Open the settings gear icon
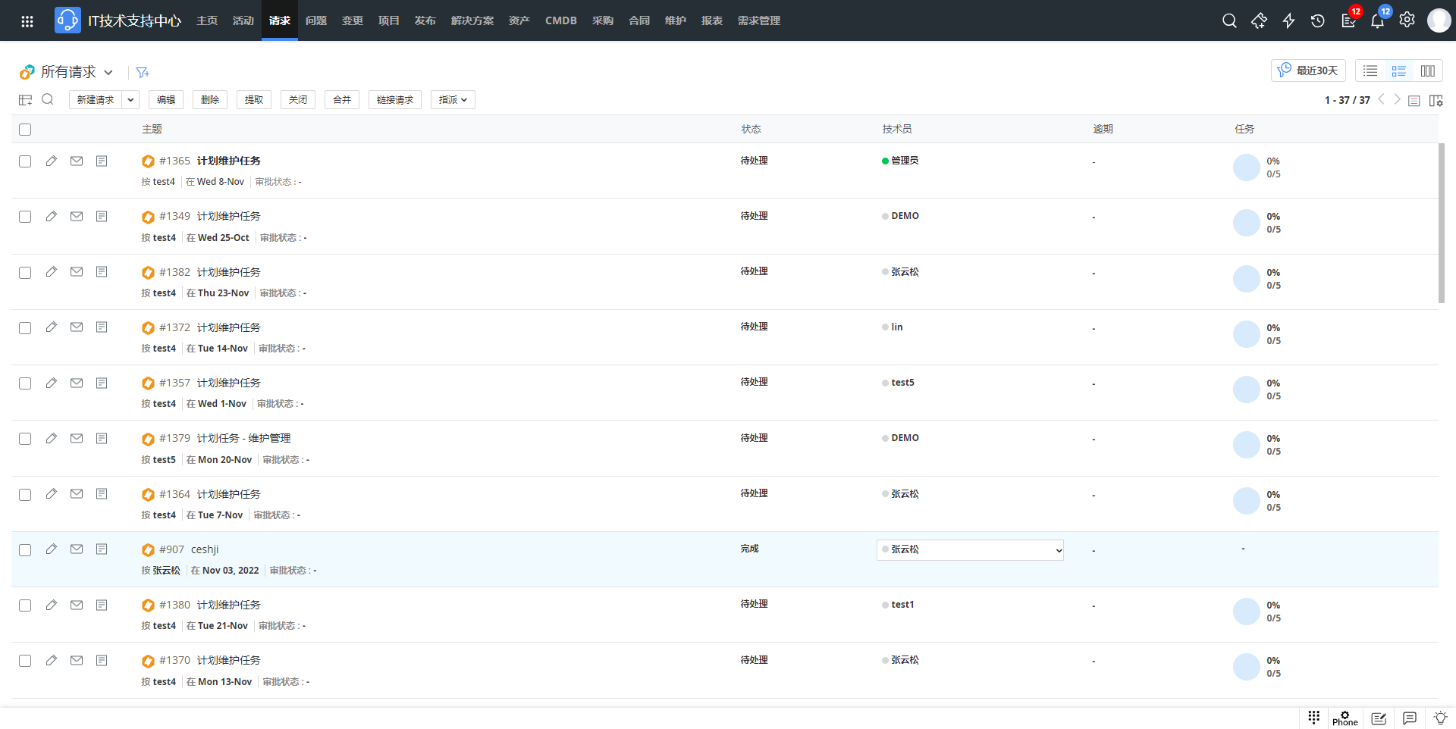This screenshot has width=1456, height=729. click(1407, 20)
